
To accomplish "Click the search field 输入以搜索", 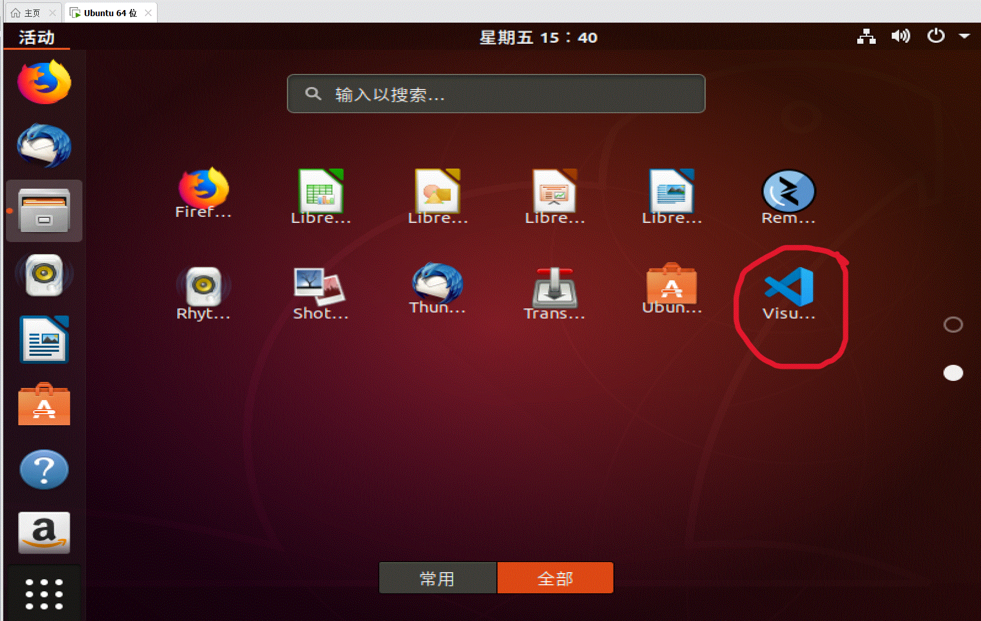I will [x=496, y=94].
